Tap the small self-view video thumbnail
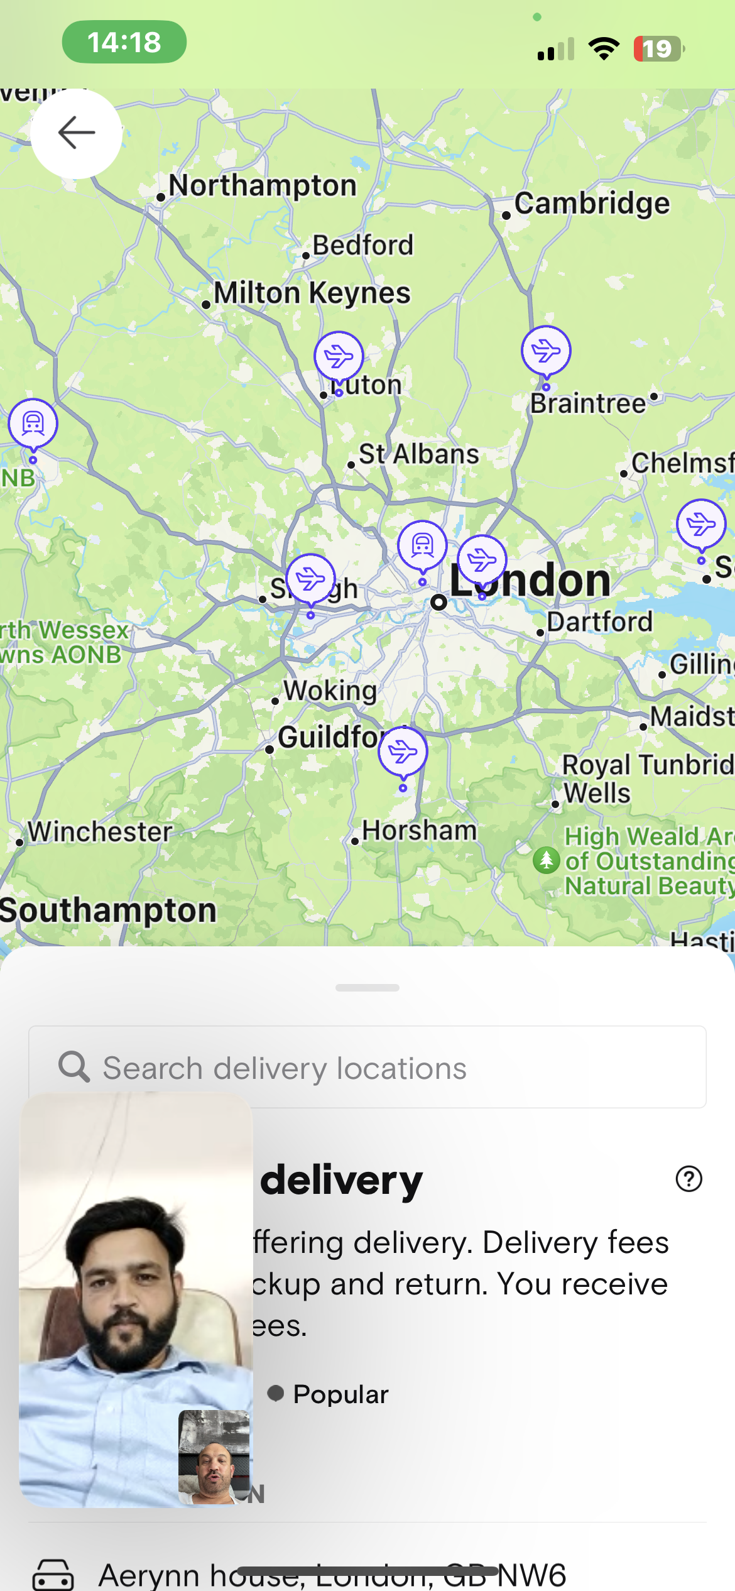Image resolution: width=735 pixels, height=1591 pixels. click(214, 1457)
